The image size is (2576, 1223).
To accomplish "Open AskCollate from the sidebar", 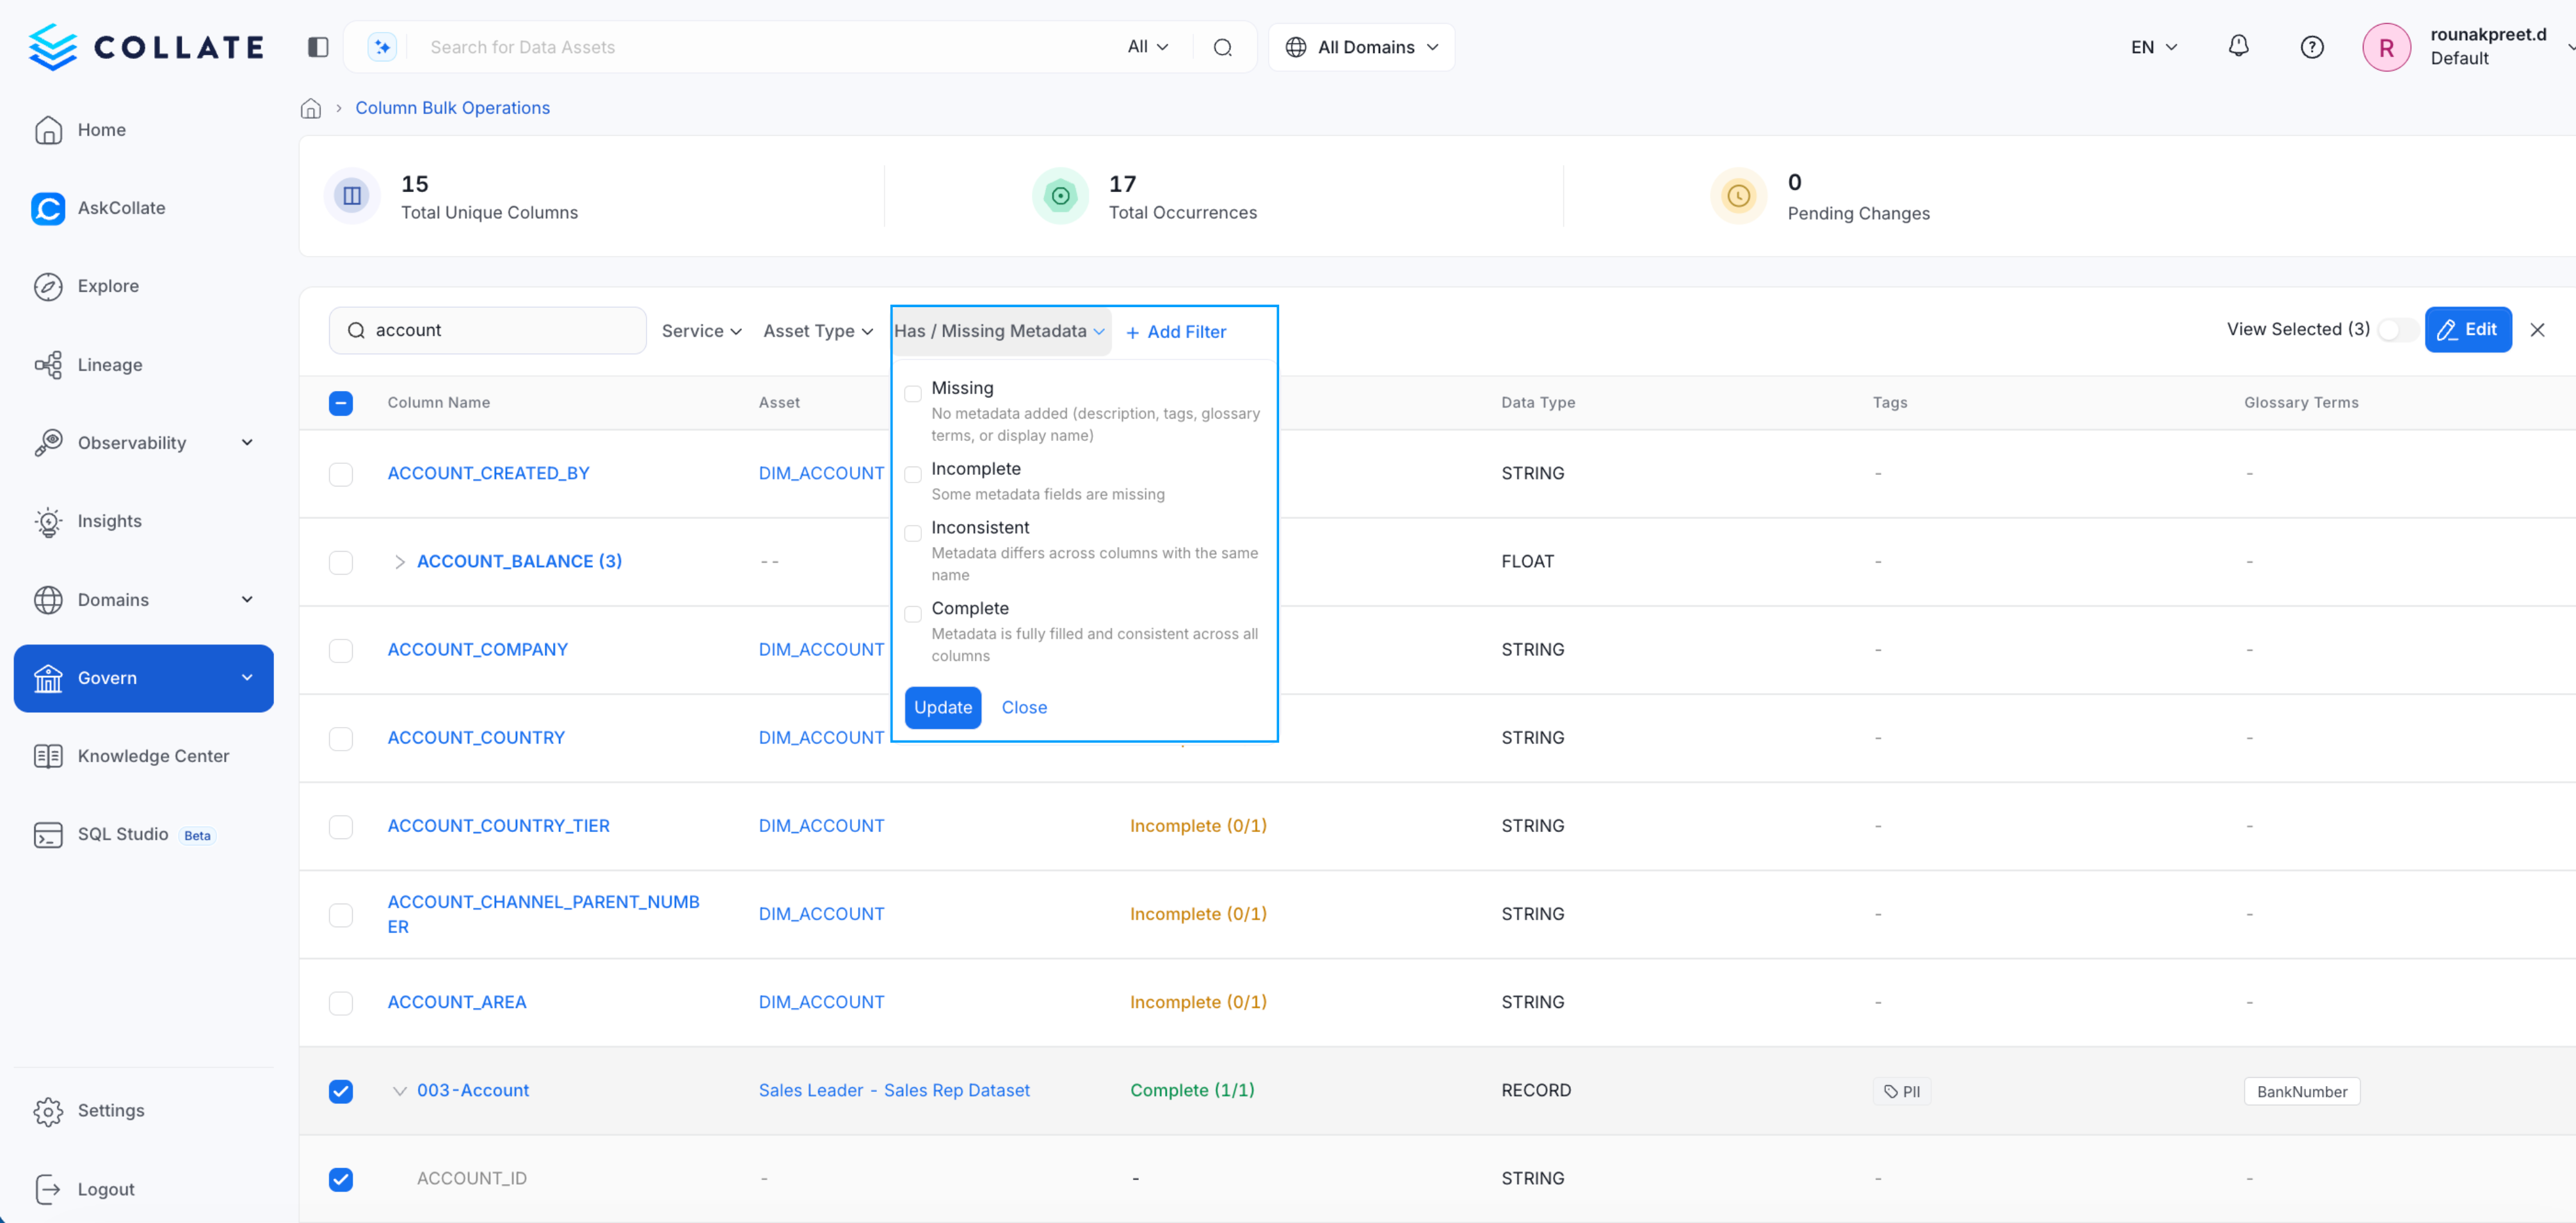I will click(120, 208).
